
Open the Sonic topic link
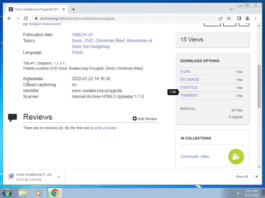coord(77,40)
